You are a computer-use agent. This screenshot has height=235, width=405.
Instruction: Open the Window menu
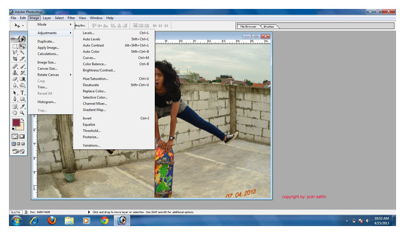[x=96, y=18]
